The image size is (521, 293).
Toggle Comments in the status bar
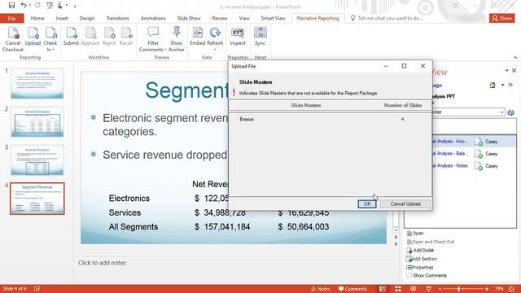(352, 289)
